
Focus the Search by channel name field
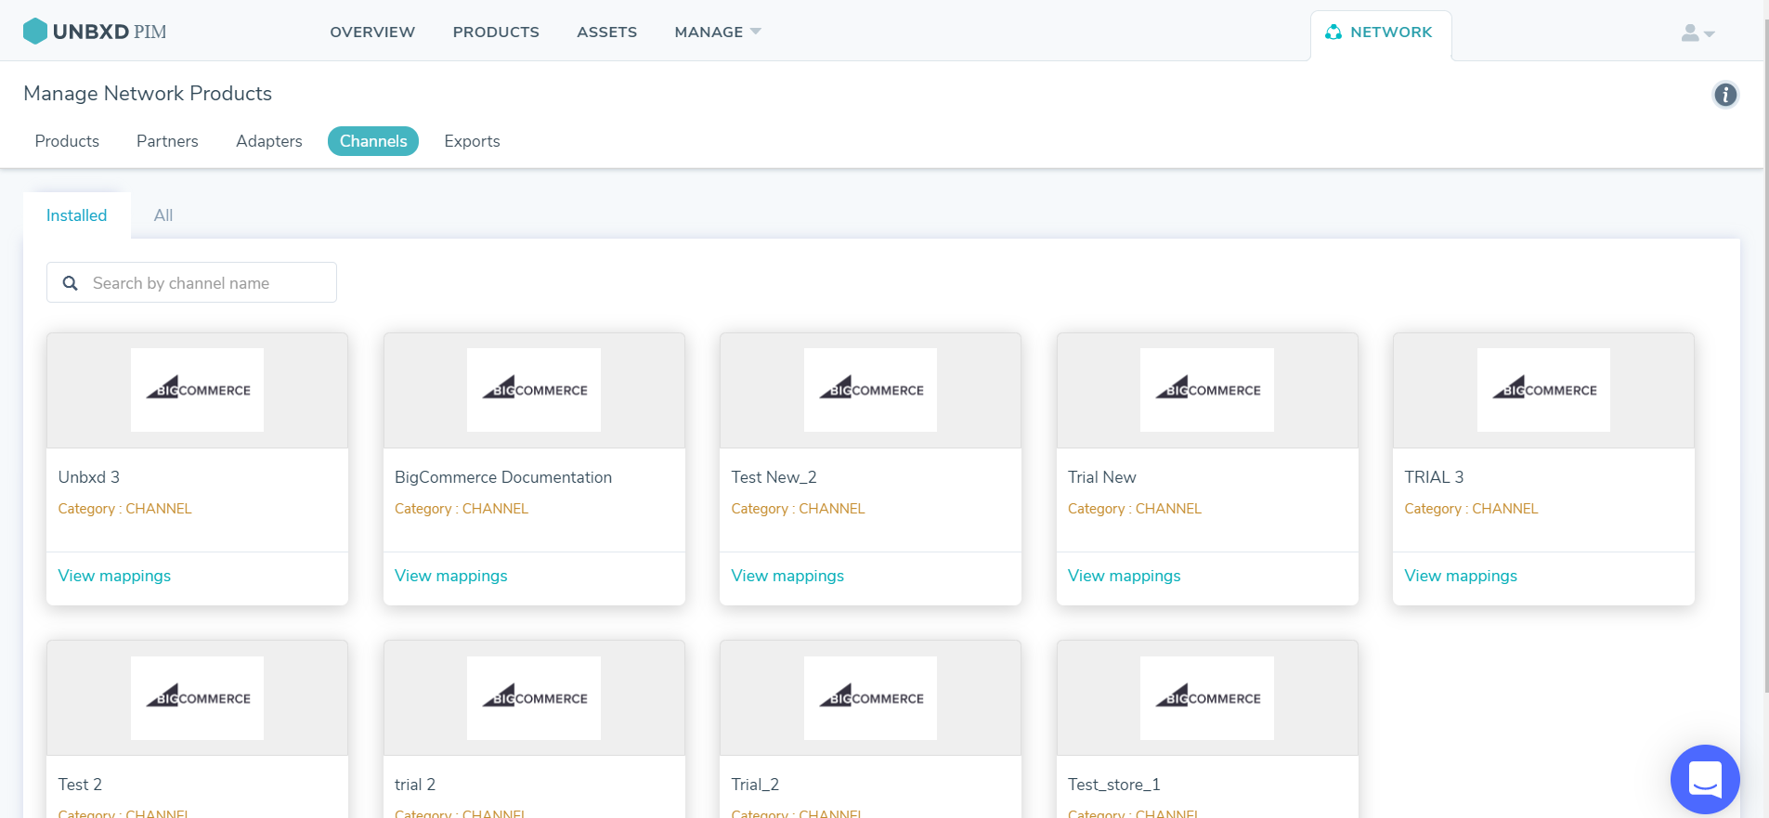[191, 282]
